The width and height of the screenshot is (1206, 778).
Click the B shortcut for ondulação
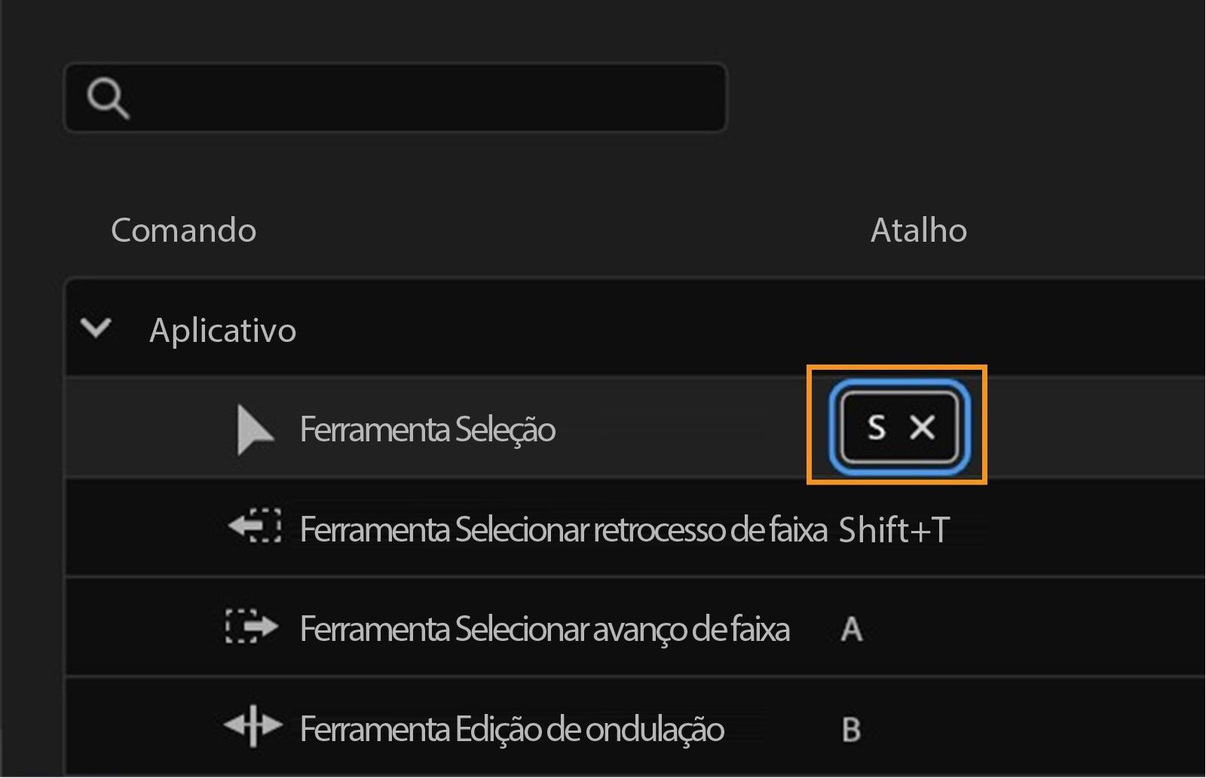coord(851,728)
